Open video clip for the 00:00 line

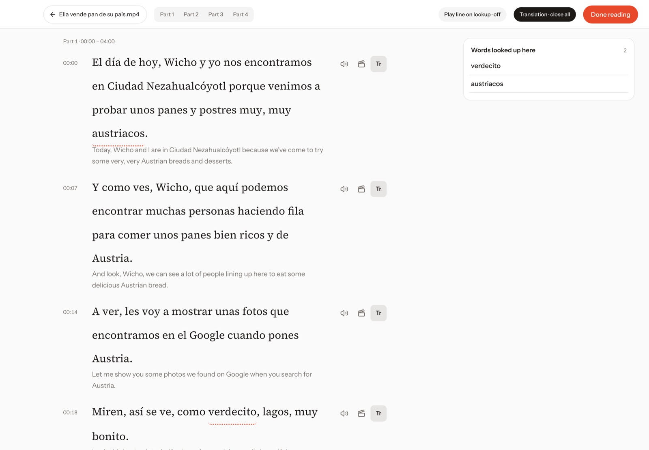(361, 64)
